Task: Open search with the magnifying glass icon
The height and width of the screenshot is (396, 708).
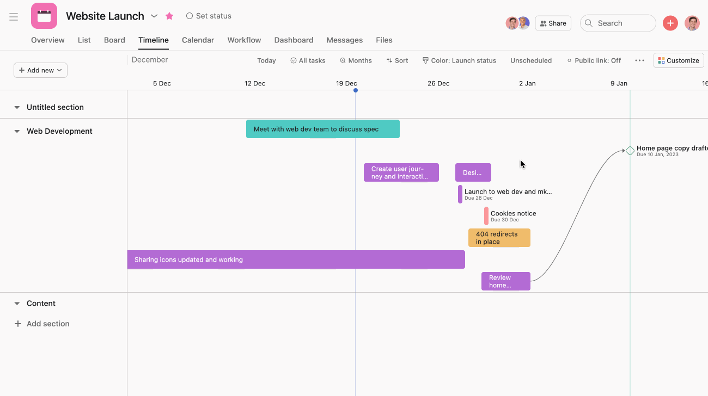Action: point(588,23)
